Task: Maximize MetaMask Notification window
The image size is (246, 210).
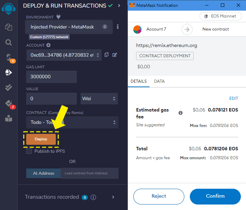Action: pyautogui.click(x=223, y=5)
